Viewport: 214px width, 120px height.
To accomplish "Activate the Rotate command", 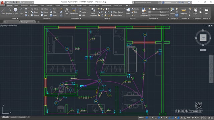I will tap(44, 9).
